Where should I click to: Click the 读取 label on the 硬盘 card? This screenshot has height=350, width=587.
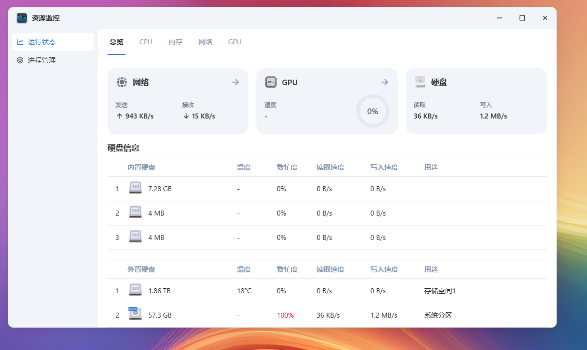(x=420, y=105)
